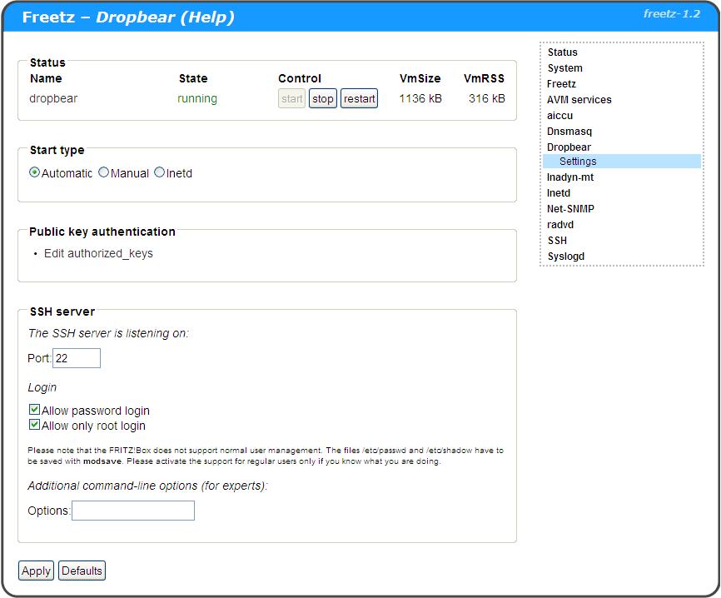Click the 316 kB VmRSS value
Viewport: 721px width, 598px height.
tap(486, 98)
